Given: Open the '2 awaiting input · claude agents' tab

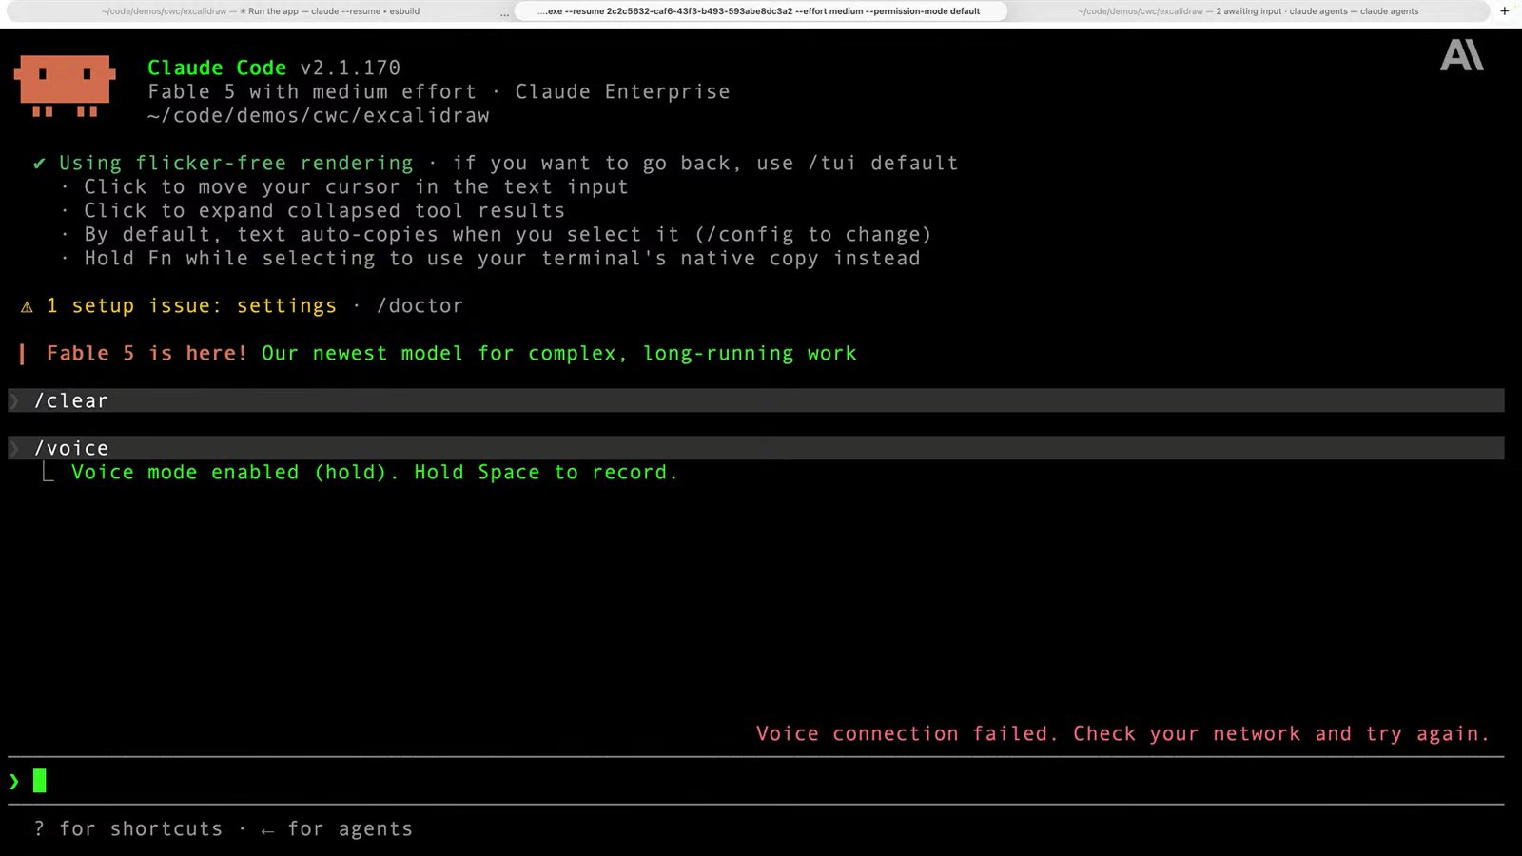Looking at the screenshot, I should pos(1248,11).
